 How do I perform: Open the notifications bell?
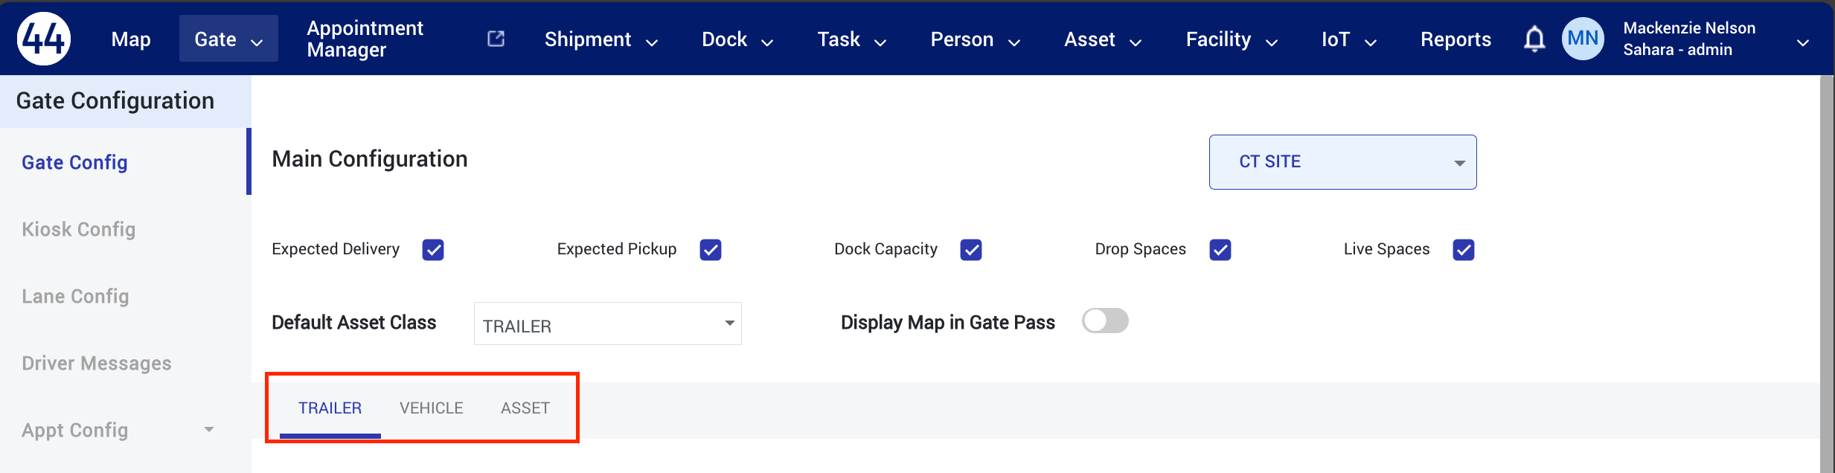coord(1534,39)
